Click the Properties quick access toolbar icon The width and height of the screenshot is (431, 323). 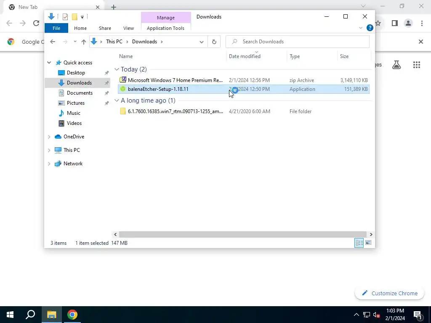(65, 17)
